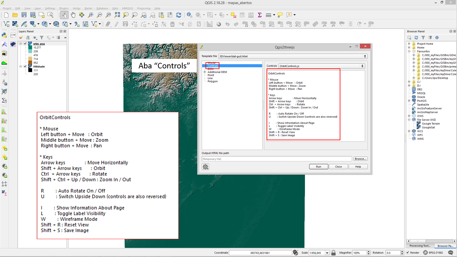
Task: Expand the Additional DEM tree item
Action: (x=205, y=72)
